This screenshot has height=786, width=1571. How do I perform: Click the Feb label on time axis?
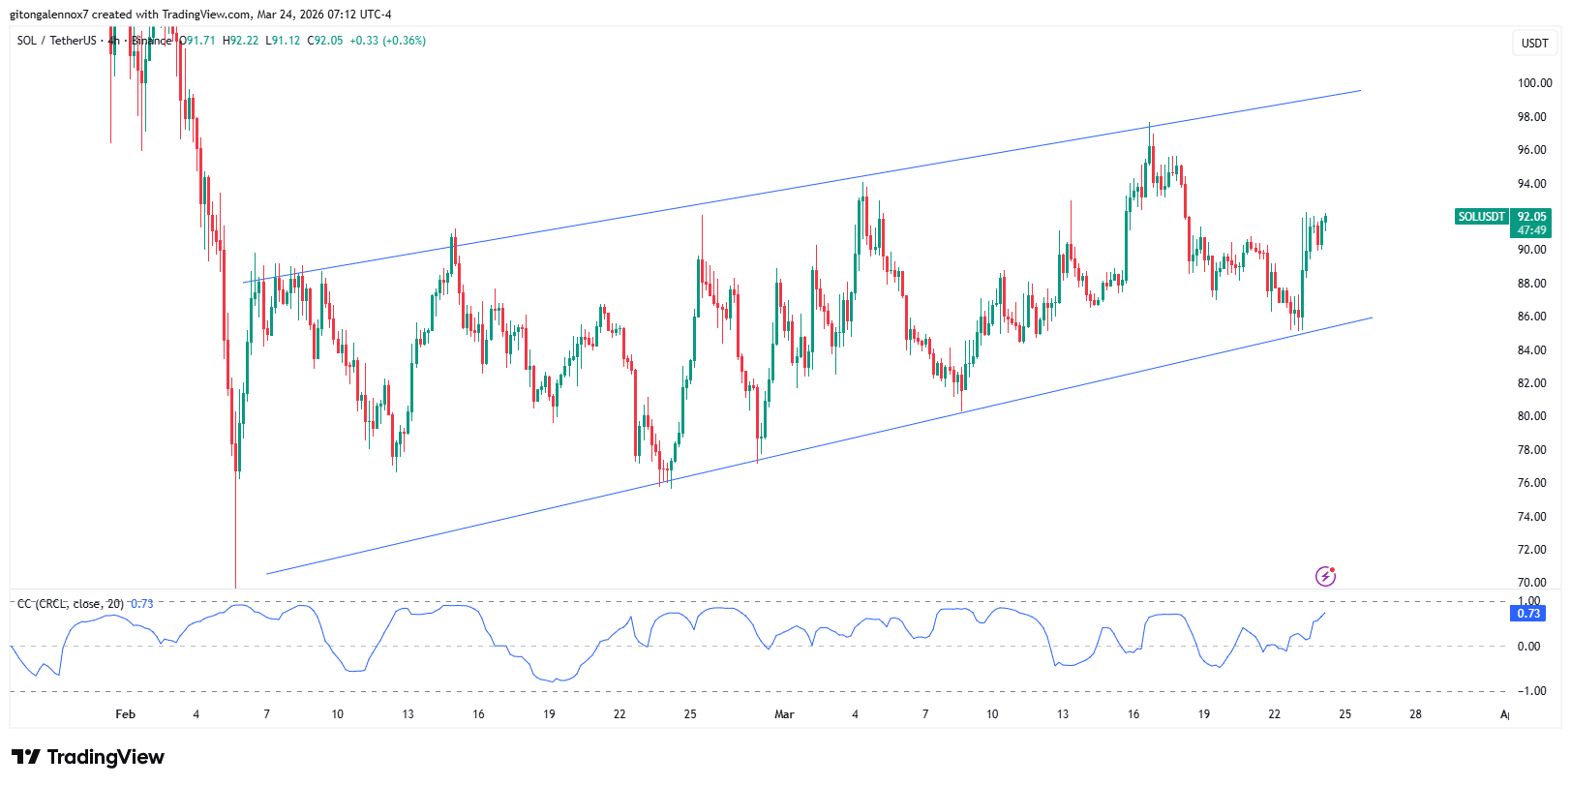(125, 714)
